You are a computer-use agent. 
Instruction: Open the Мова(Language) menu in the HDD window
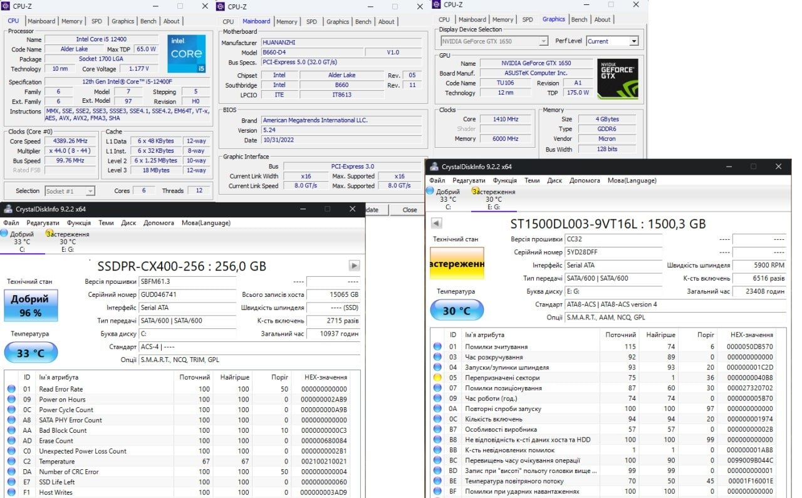coord(632,180)
